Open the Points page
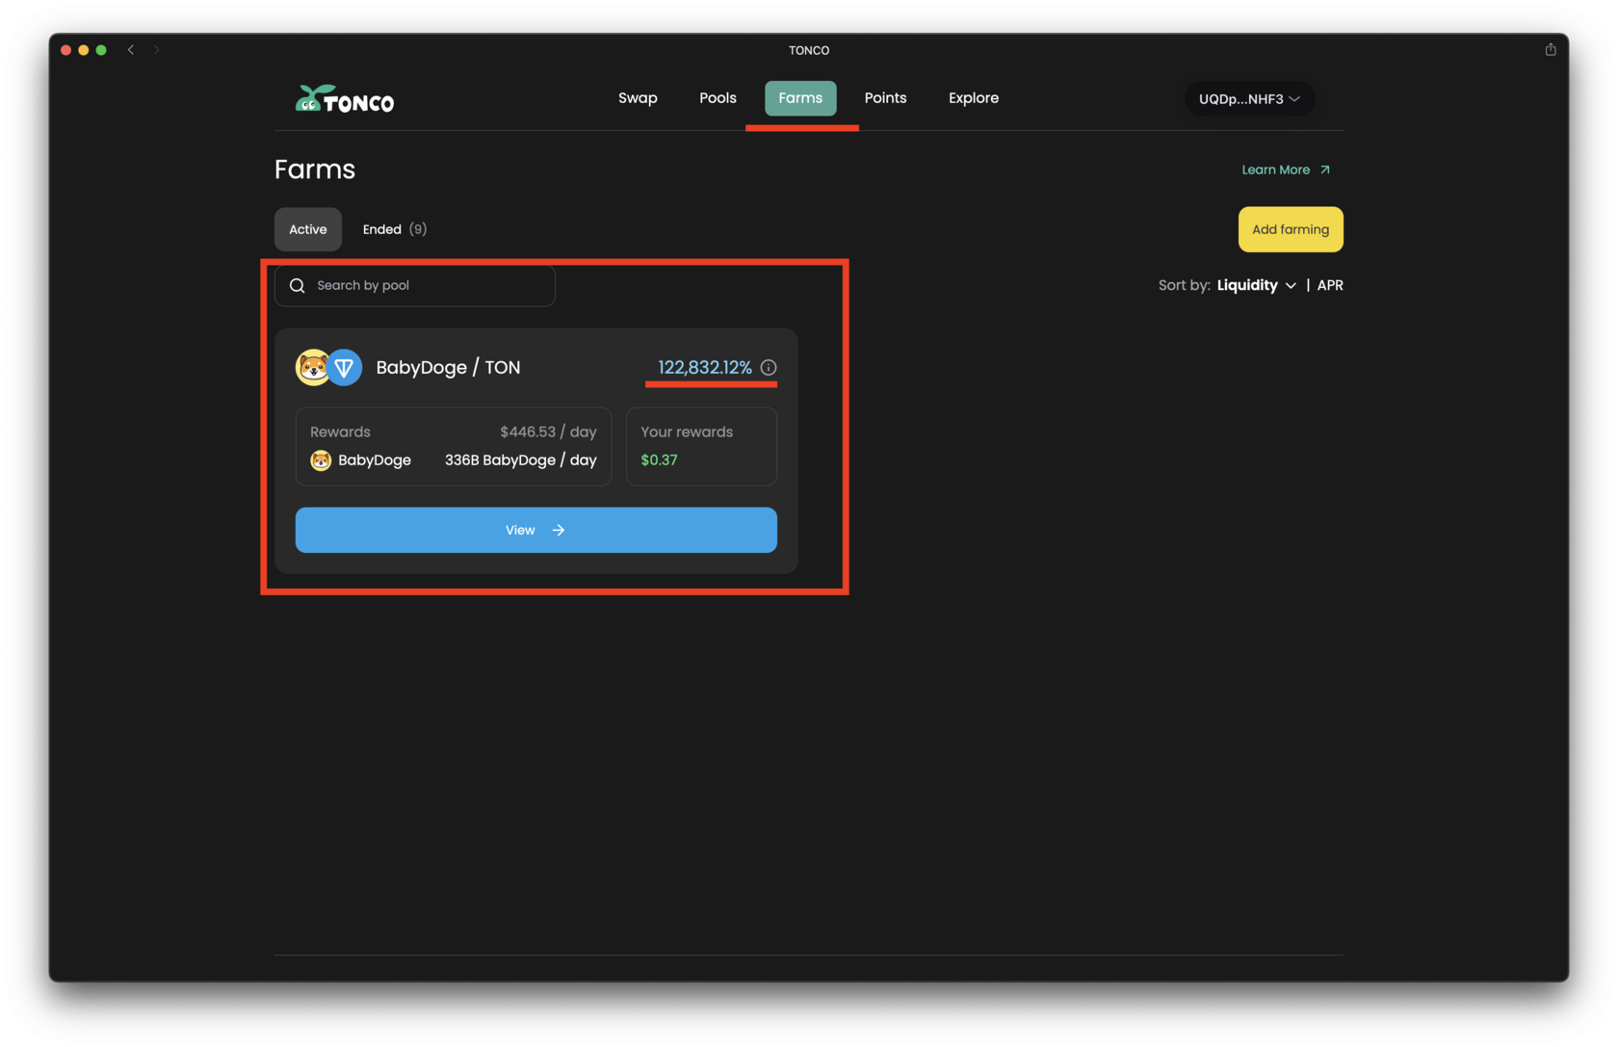Image resolution: width=1618 pixels, height=1047 pixels. click(885, 98)
